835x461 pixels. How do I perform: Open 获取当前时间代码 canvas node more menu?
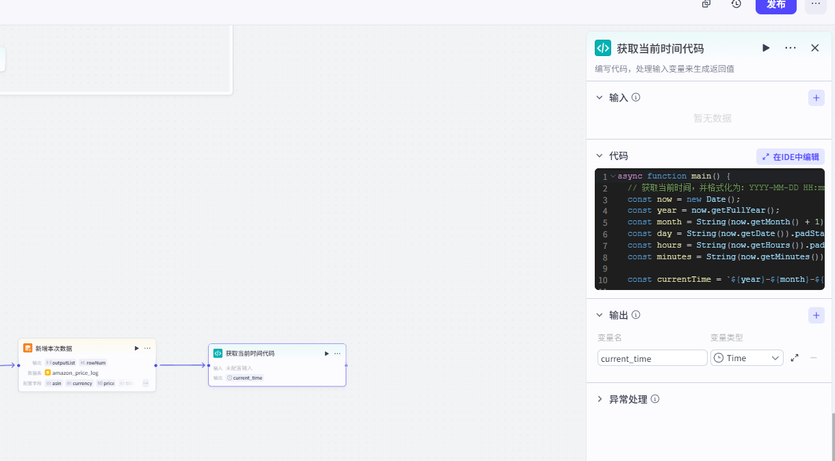click(x=337, y=354)
